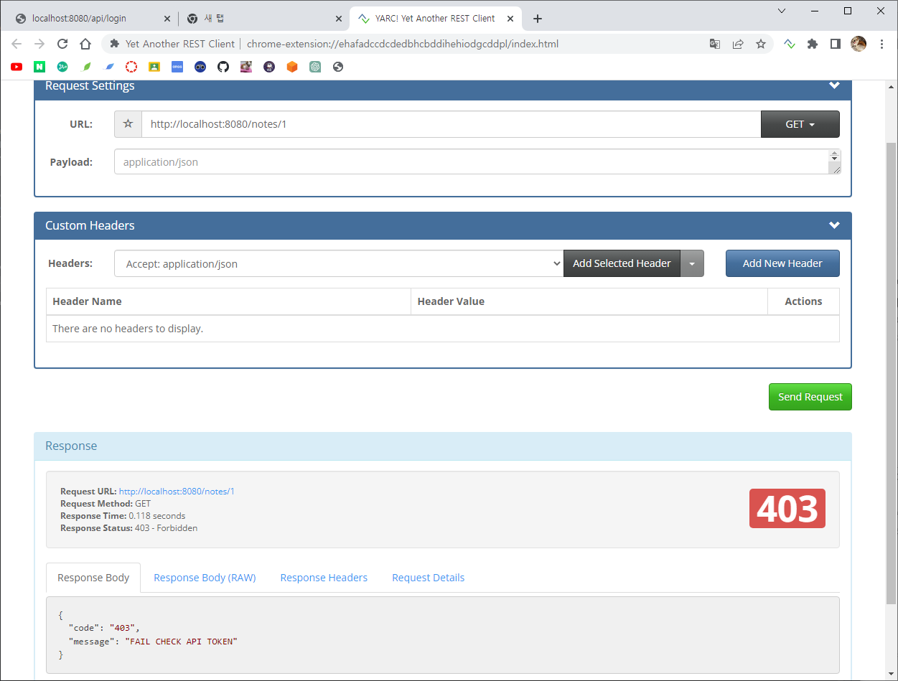Open the blue owl-eyes bookmark
Image resolution: width=898 pixels, height=681 pixels.
point(200,67)
